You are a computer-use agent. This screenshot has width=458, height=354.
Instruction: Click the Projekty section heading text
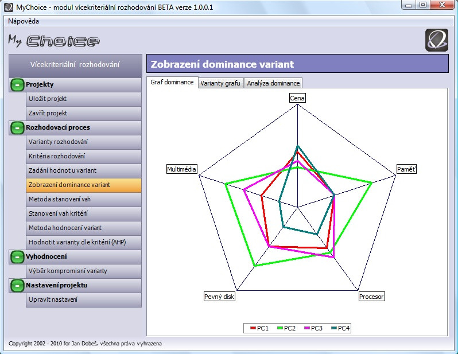click(x=40, y=85)
